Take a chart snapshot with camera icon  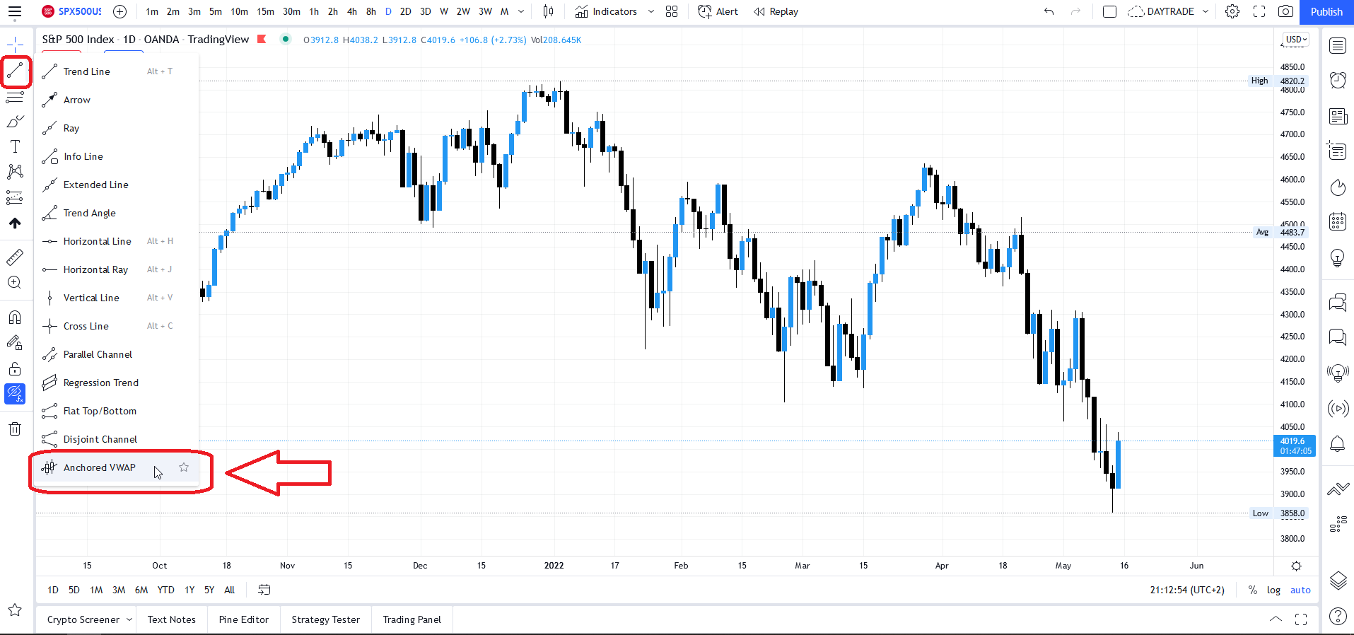pyautogui.click(x=1286, y=11)
